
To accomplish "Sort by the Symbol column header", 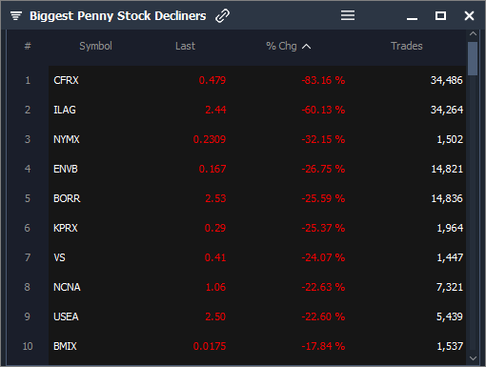I will click(95, 46).
